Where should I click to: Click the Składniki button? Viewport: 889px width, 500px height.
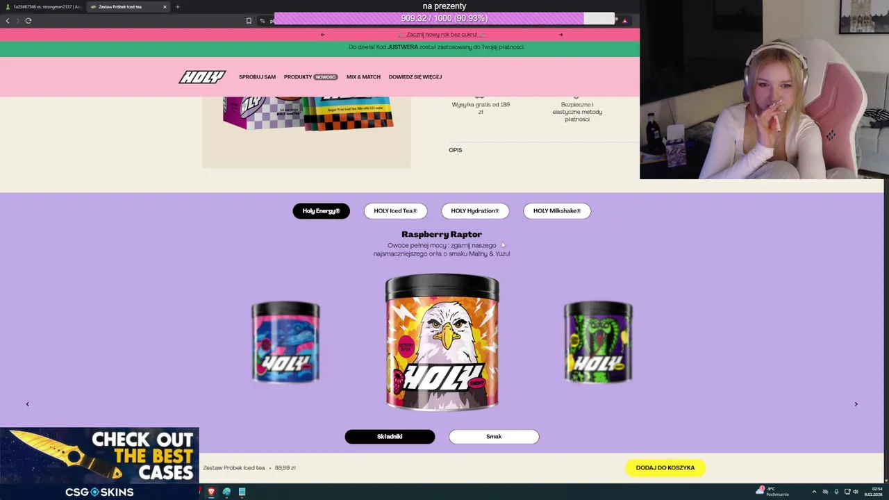click(390, 437)
